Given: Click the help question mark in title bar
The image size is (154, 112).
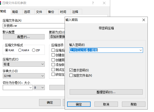Looking at the screenshot, I should pyautogui.click(x=93, y=3).
